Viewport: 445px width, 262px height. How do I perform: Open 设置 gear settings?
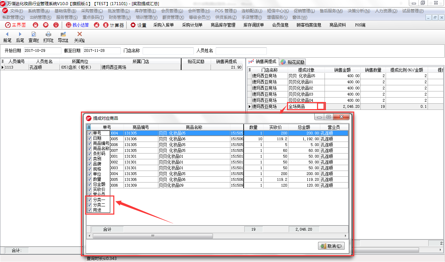coord(138,25)
